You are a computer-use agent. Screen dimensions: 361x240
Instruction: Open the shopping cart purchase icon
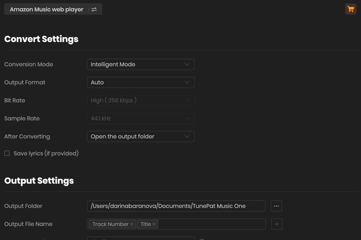tap(350, 9)
